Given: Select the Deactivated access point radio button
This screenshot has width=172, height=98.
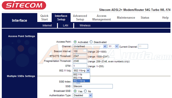Looking at the screenshot, I should click(x=91, y=42).
